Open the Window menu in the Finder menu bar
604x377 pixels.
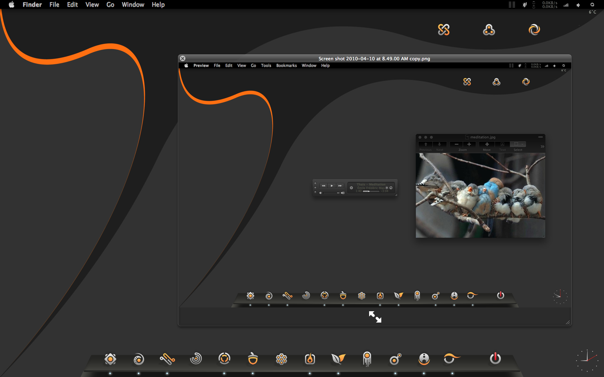(133, 5)
